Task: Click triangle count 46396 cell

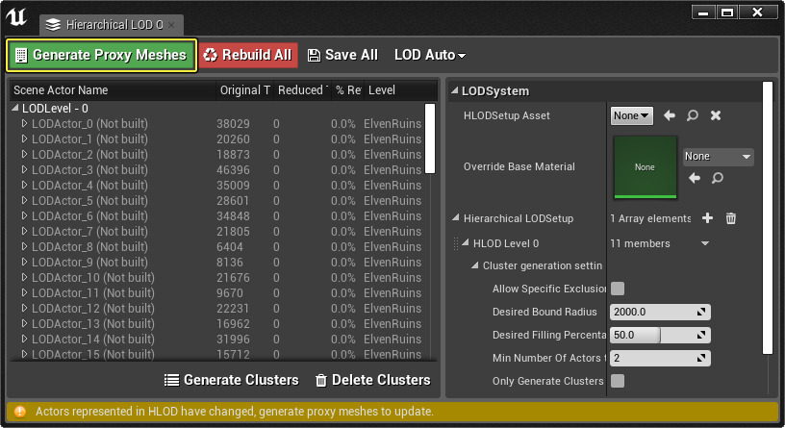Action: click(233, 169)
